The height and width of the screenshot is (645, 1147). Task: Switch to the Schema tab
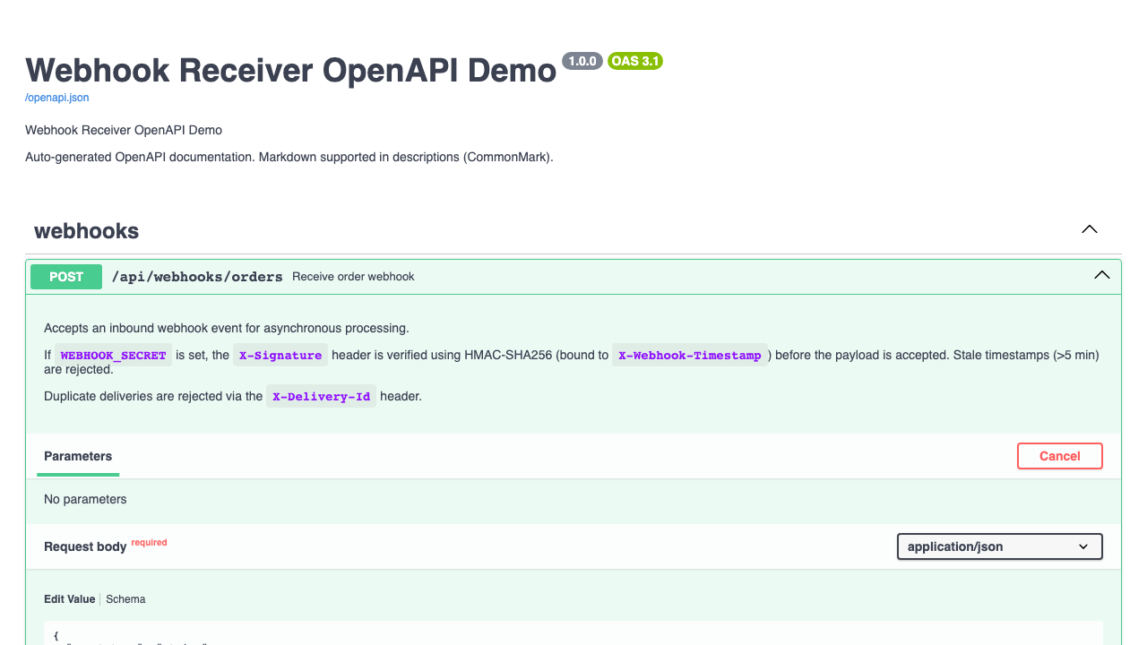125,599
